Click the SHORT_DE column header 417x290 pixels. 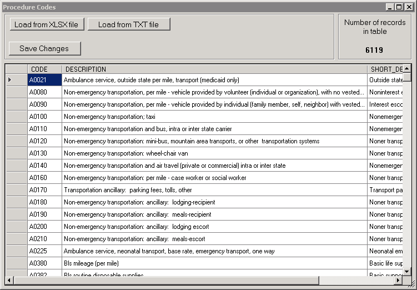tap(385, 69)
